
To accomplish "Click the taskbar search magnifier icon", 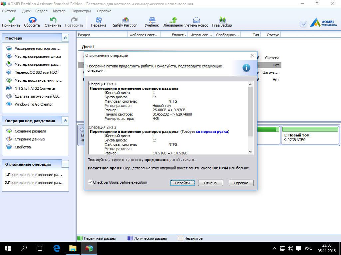I will coord(24,248).
